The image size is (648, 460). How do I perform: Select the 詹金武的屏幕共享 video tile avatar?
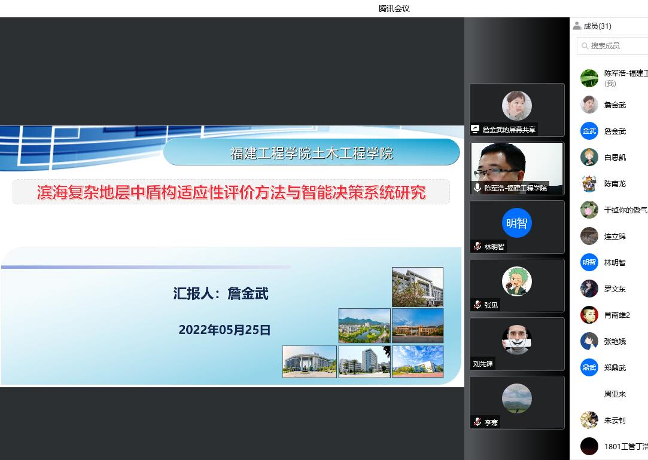[516, 106]
